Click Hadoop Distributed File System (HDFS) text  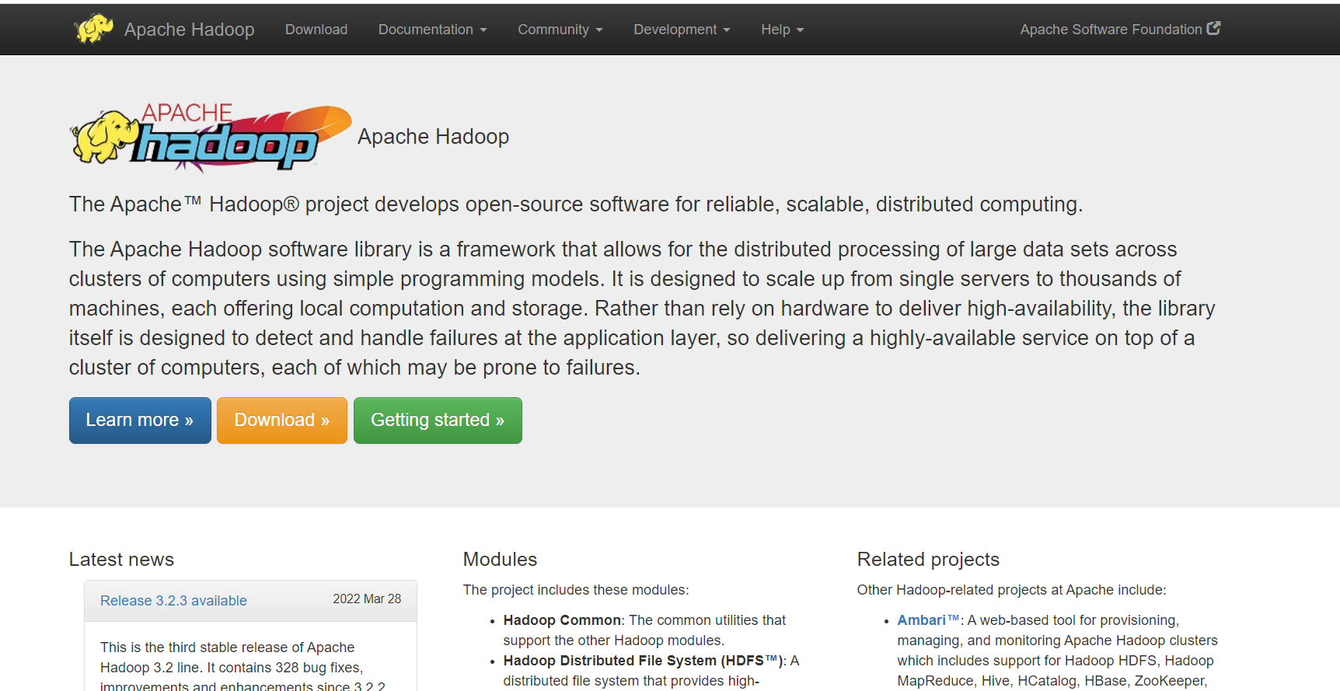pos(644,661)
